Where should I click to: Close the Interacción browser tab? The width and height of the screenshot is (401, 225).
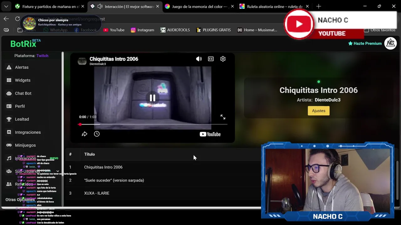coord(158,6)
